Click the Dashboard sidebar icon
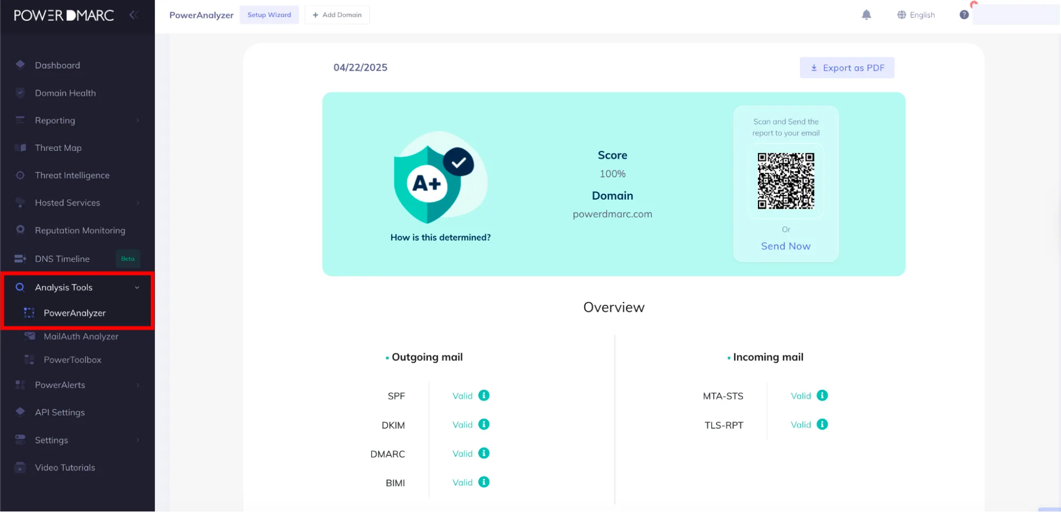Viewport: 1061px width, 512px height. point(20,65)
